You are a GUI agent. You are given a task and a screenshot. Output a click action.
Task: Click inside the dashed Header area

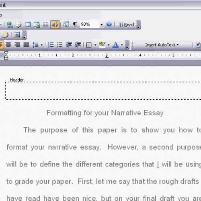click(103, 90)
